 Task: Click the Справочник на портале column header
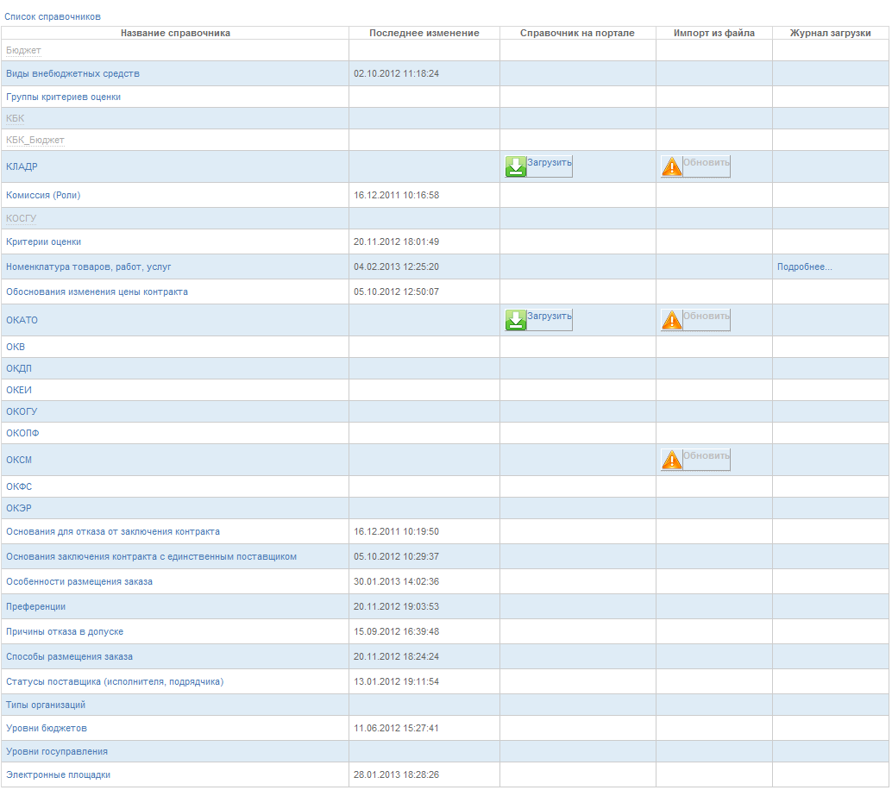coord(577,33)
